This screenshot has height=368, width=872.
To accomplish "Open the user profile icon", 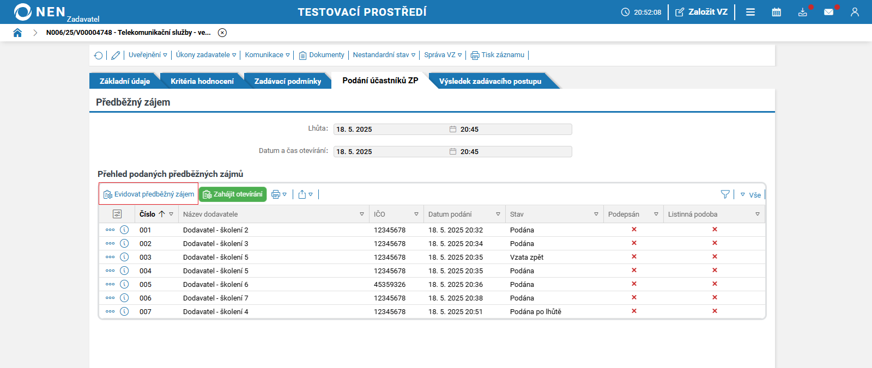I will tap(855, 12).
